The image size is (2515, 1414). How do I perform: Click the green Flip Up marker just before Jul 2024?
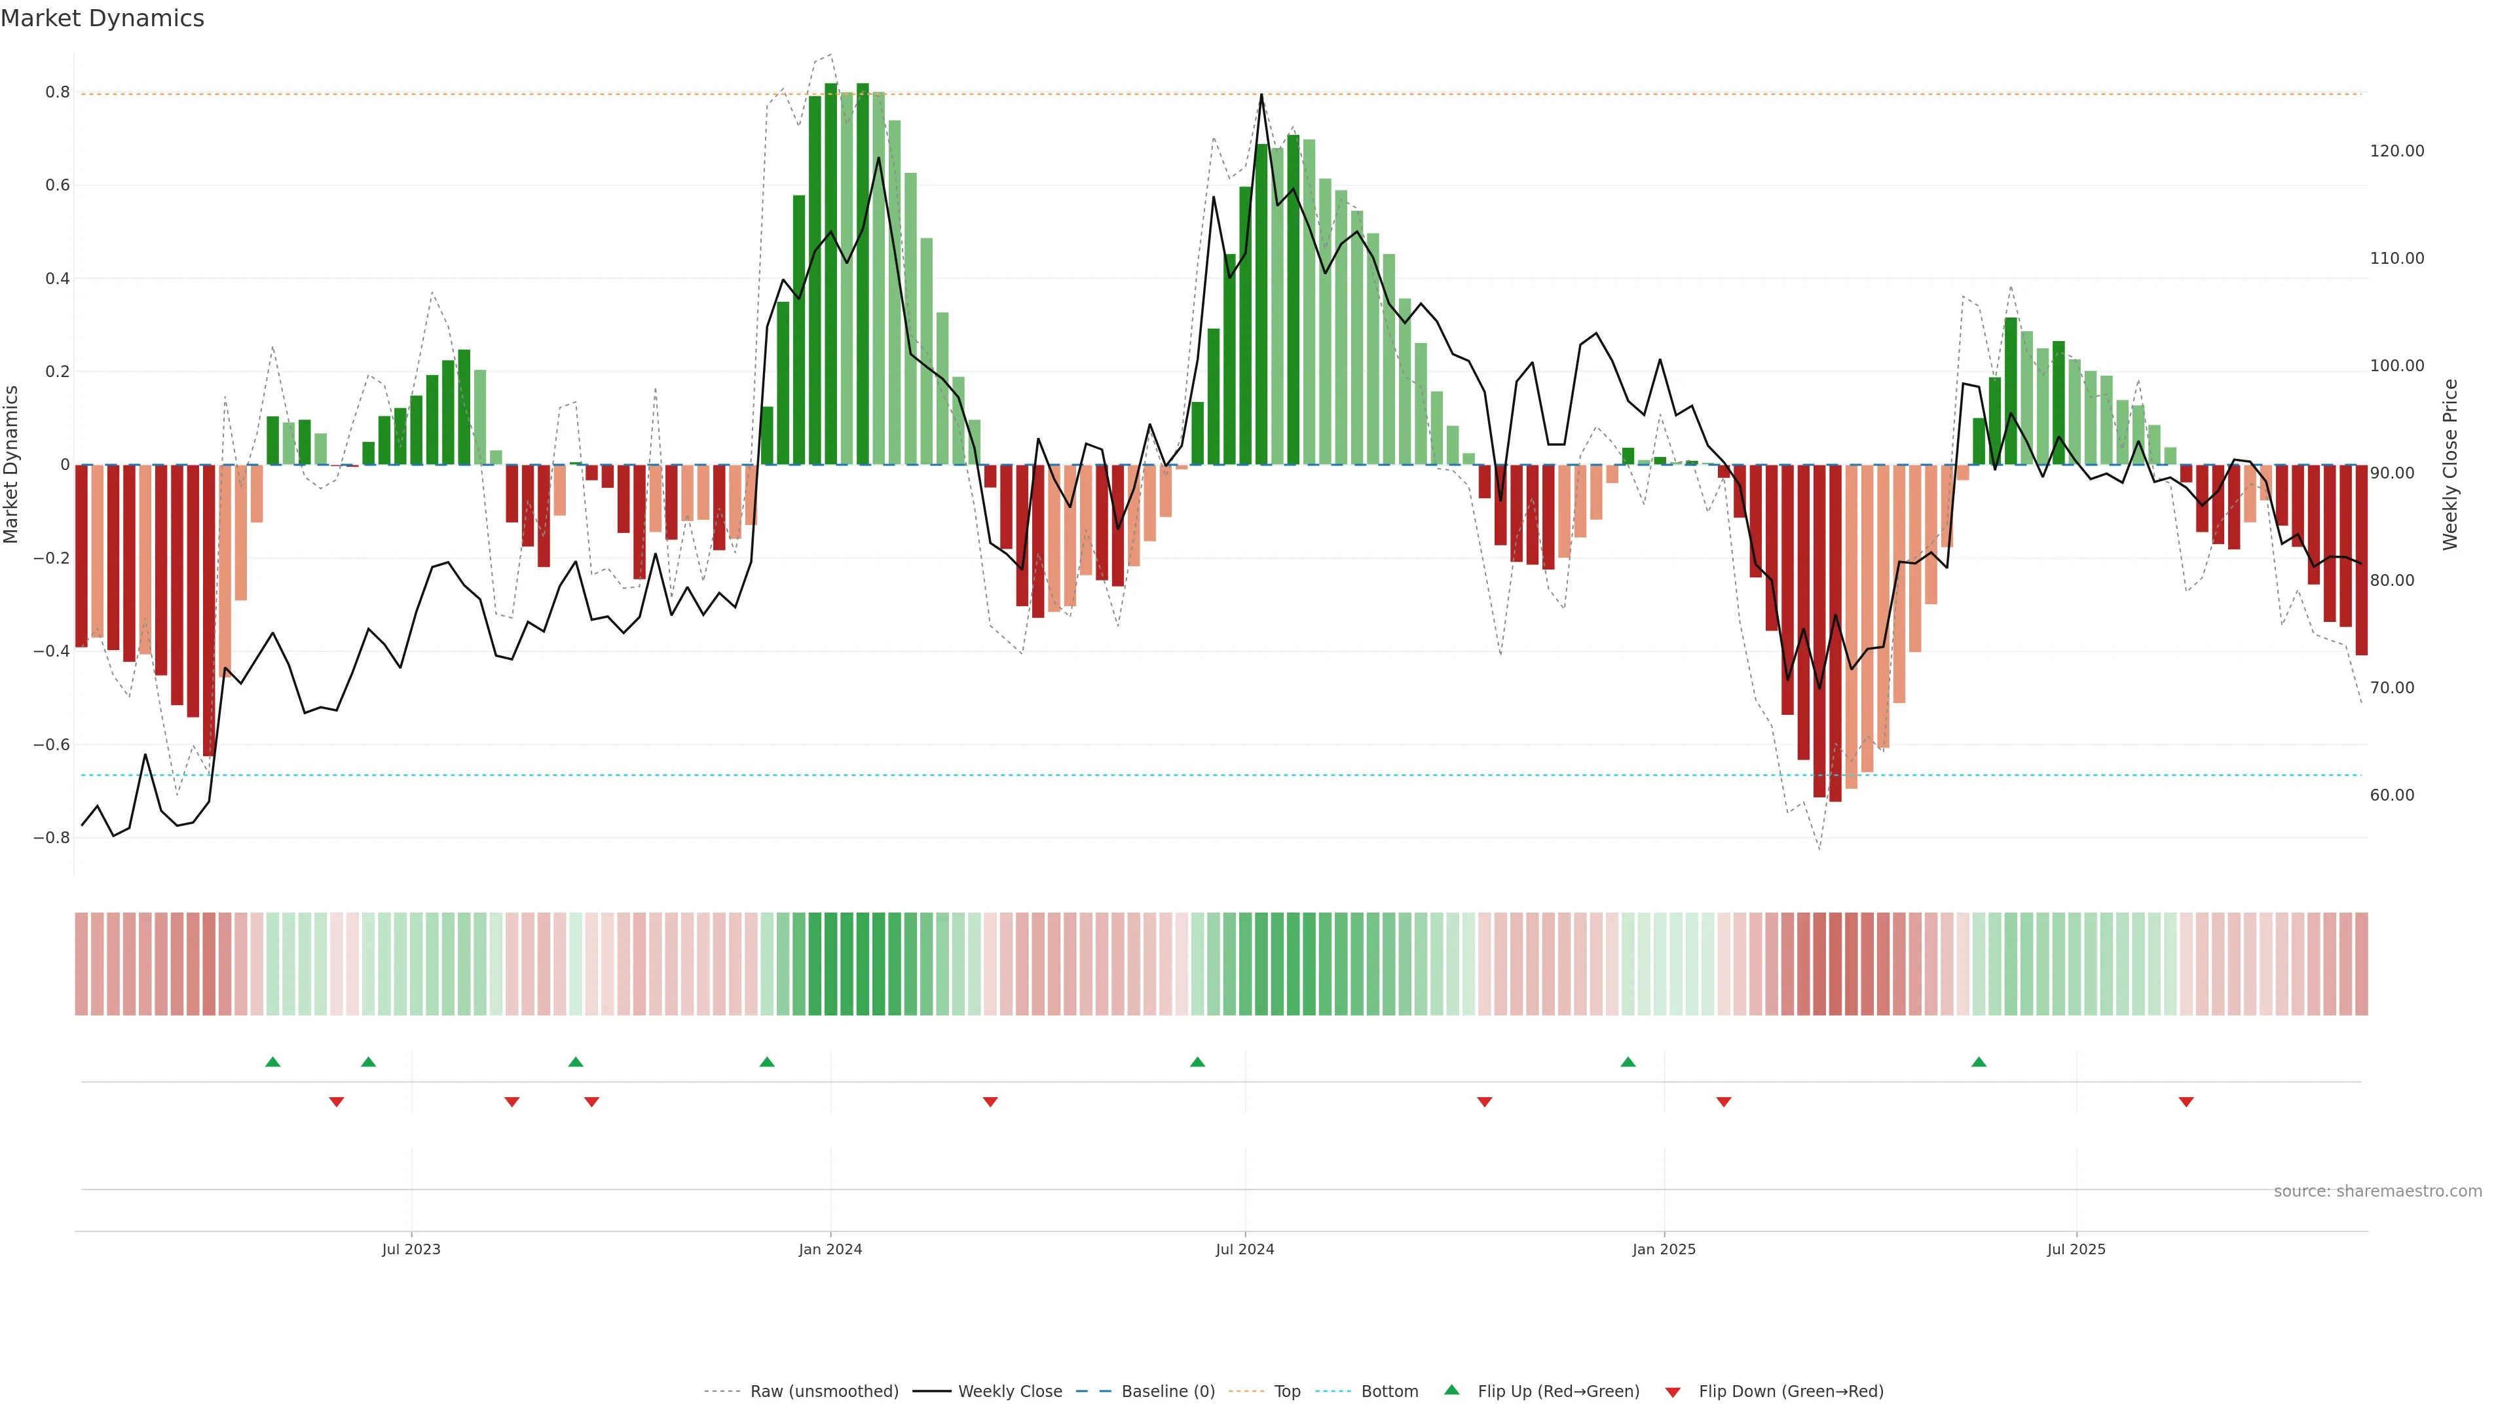[x=1197, y=1062]
